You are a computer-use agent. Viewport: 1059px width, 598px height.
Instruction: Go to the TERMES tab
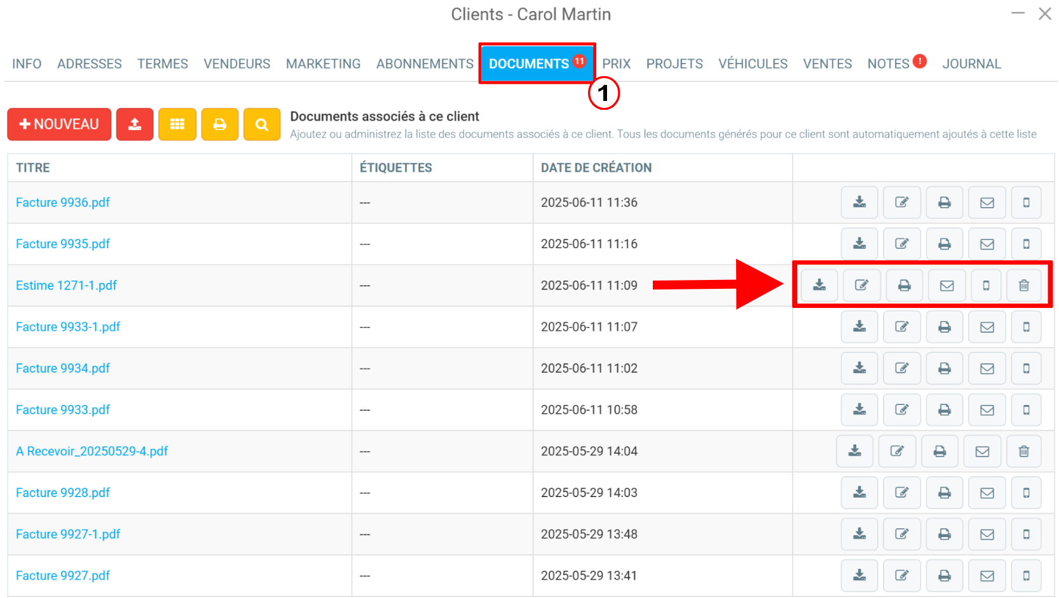tap(163, 63)
